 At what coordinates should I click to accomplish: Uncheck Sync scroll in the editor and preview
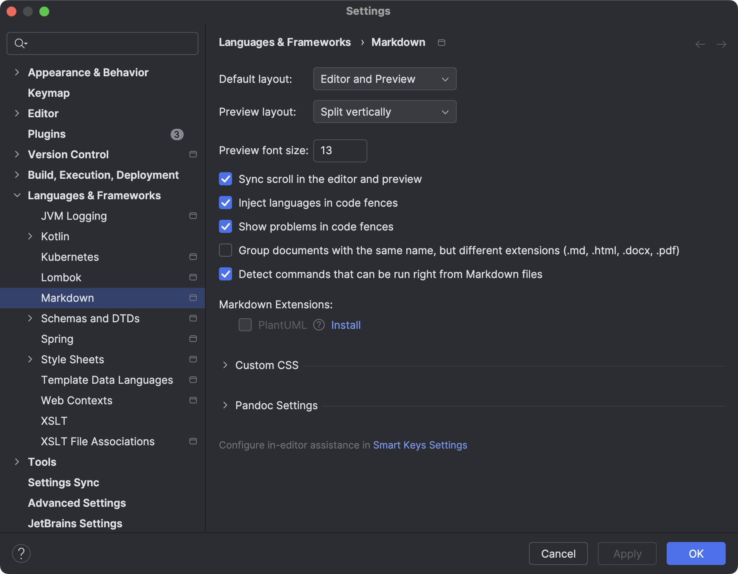225,179
